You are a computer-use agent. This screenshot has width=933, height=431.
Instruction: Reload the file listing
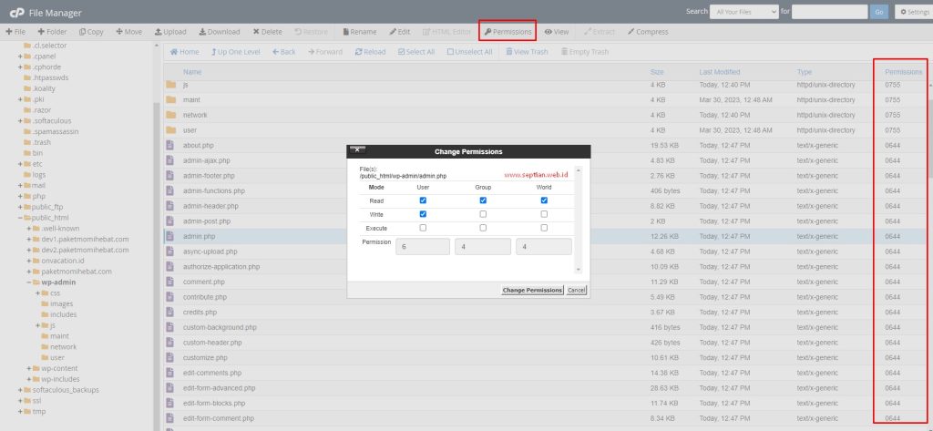(x=370, y=52)
